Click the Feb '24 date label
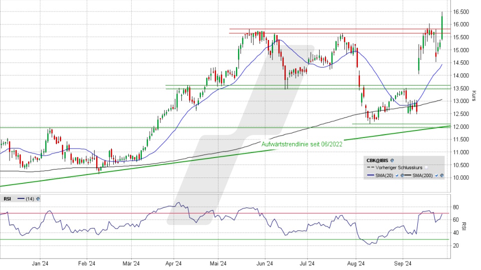 (87, 263)
